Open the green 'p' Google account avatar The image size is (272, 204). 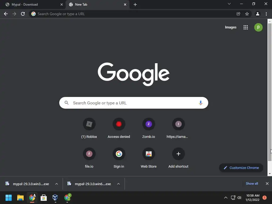[258, 27]
